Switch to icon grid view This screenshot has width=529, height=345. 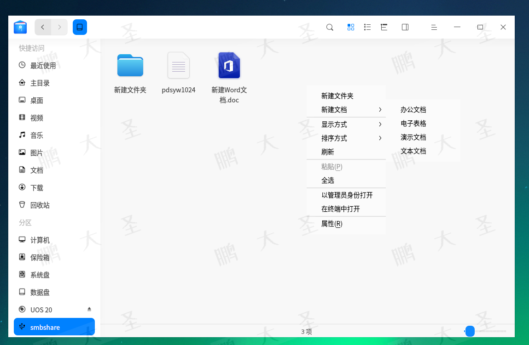click(x=351, y=27)
